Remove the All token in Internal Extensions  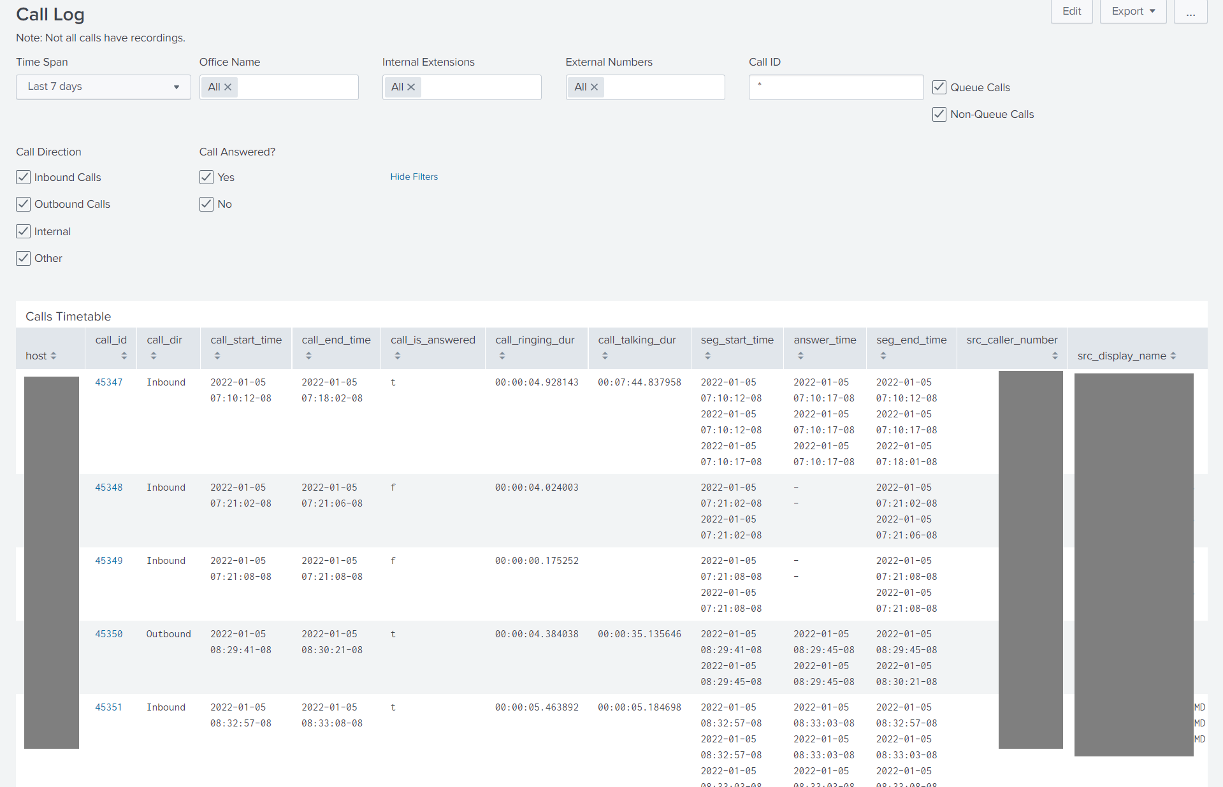point(411,87)
